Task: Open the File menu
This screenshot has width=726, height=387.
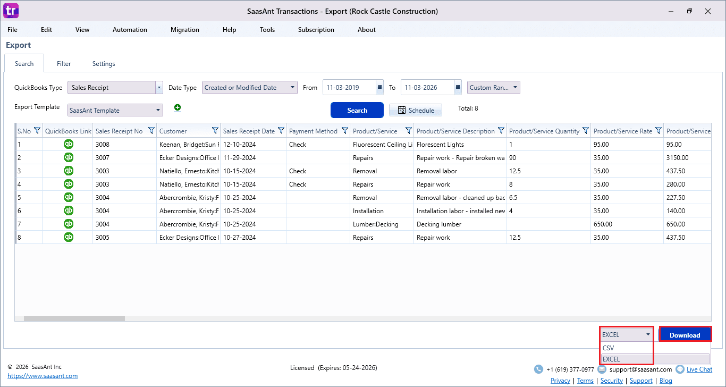Action: click(x=12, y=30)
